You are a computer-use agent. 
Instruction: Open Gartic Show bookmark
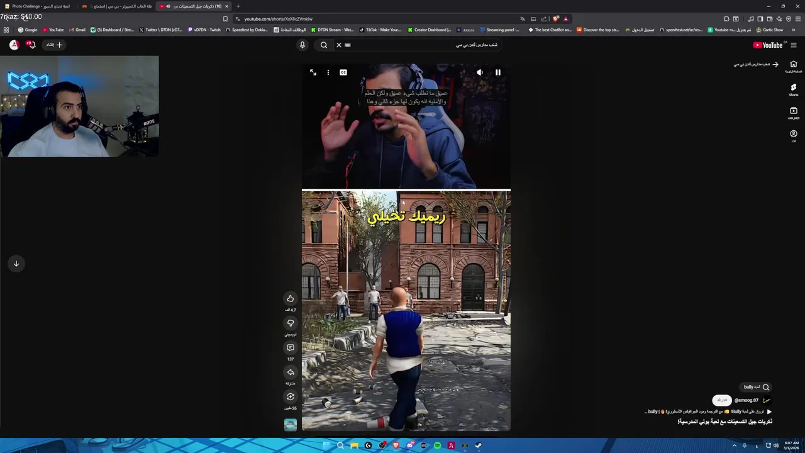tap(770, 30)
